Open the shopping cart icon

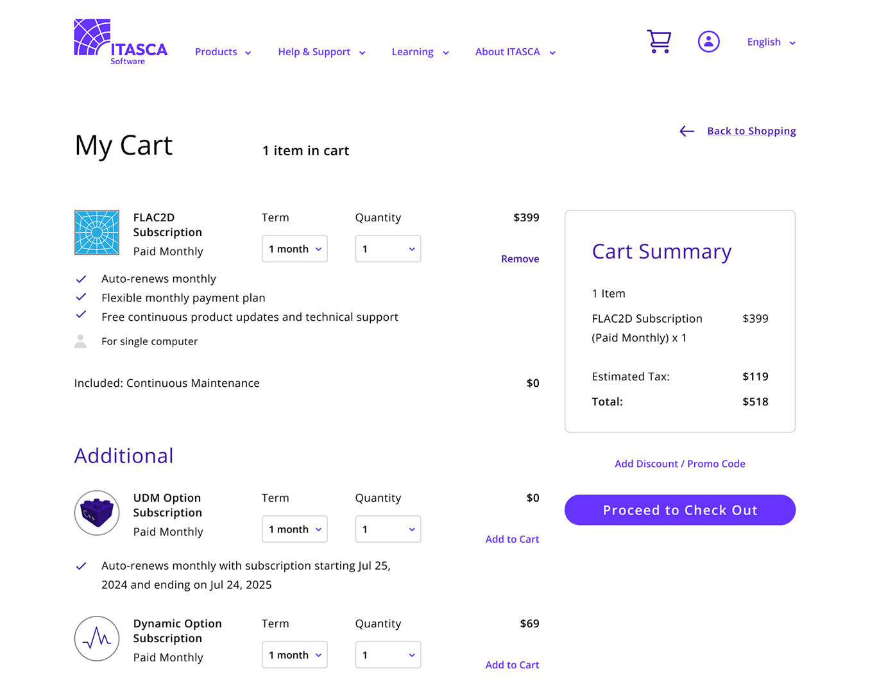659,40
